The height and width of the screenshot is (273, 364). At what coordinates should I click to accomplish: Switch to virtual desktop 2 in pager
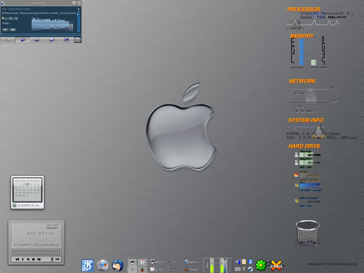point(142,262)
